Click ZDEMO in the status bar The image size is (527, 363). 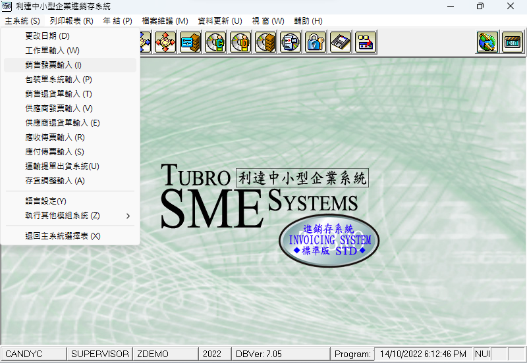[165, 354]
